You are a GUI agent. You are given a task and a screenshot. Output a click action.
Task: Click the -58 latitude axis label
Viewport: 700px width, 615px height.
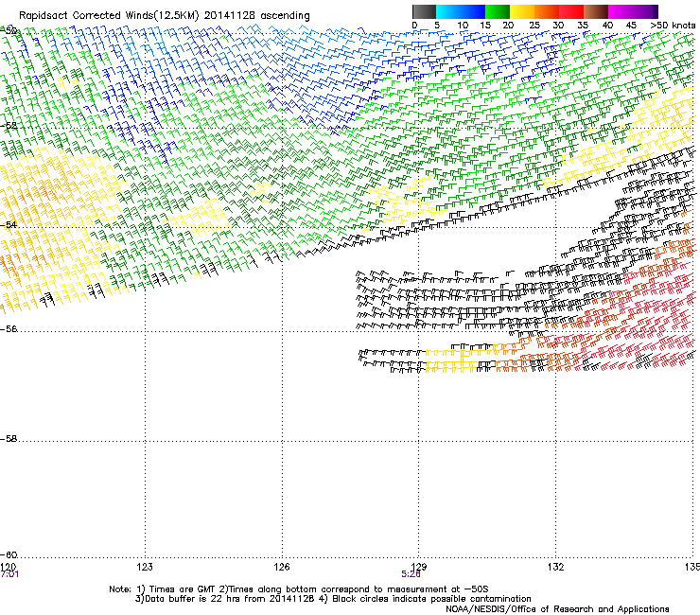(x=9, y=439)
